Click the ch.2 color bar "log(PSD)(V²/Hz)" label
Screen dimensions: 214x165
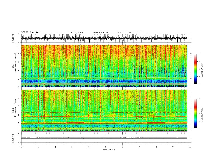click(x=202, y=115)
